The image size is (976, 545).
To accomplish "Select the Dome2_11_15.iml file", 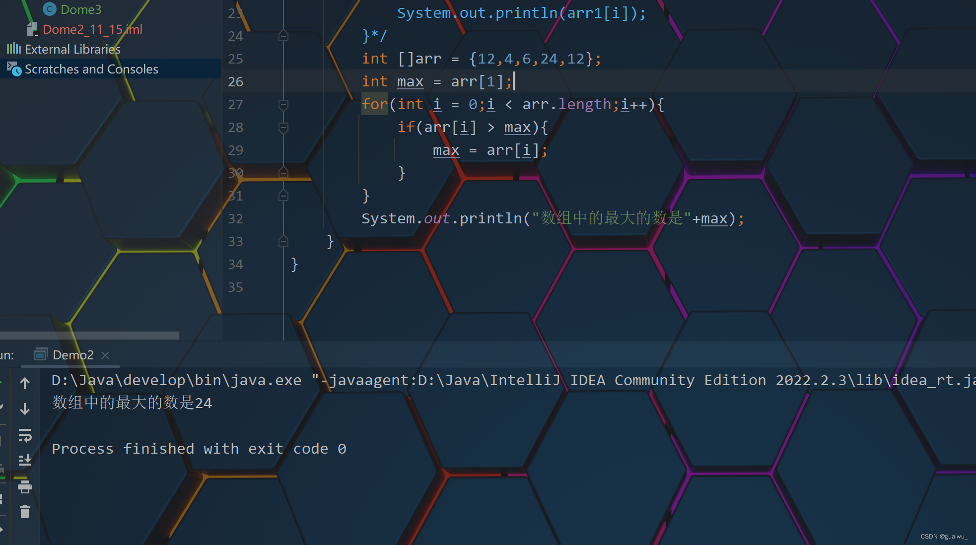I will (92, 29).
